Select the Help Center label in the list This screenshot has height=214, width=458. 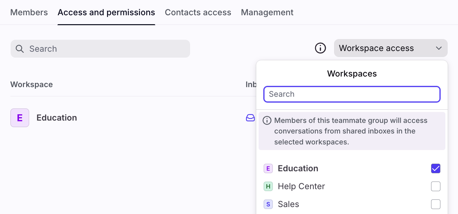pyautogui.click(x=301, y=187)
